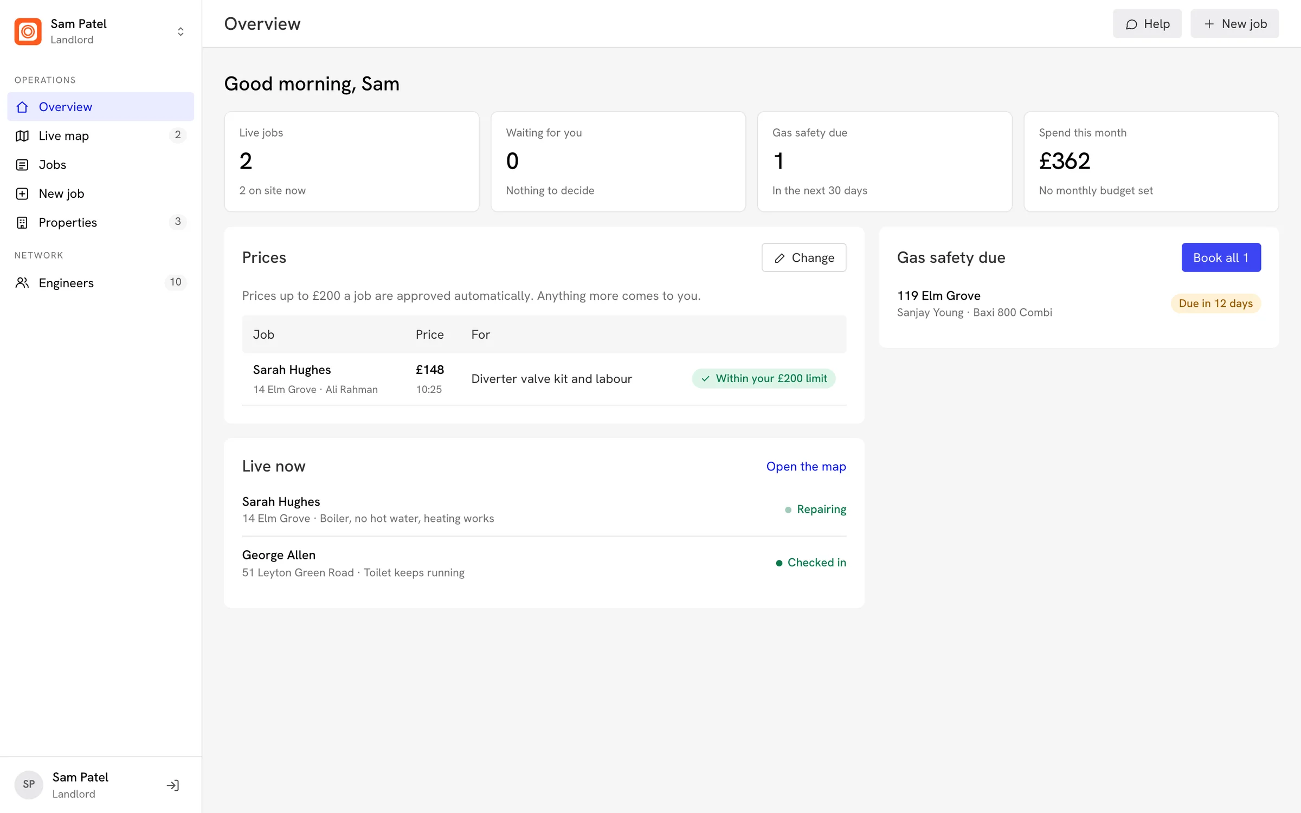Click the Open the map link
This screenshot has height=813, width=1301.
click(x=806, y=466)
